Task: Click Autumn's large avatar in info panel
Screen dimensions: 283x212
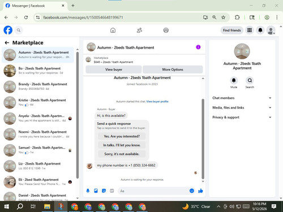Action: [x=242, y=51]
